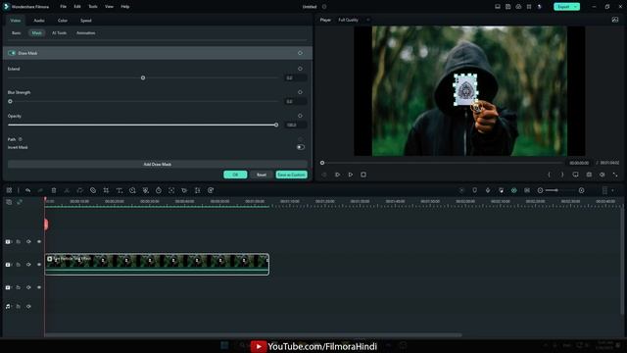
Task: Lock the audio track
Action: pos(18,306)
